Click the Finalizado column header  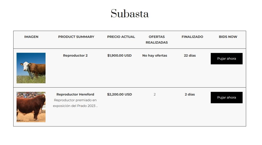[192, 37]
